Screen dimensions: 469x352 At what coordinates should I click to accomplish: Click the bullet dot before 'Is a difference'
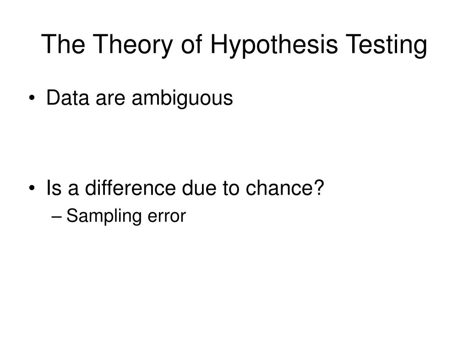32,188
